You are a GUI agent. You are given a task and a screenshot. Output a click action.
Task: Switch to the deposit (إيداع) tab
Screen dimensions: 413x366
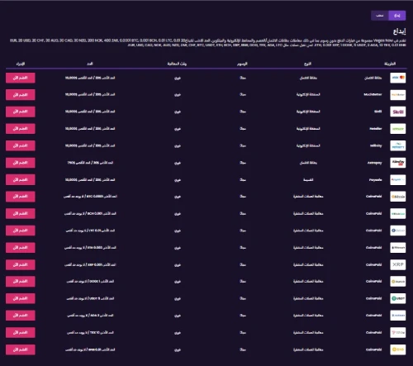[x=397, y=16]
